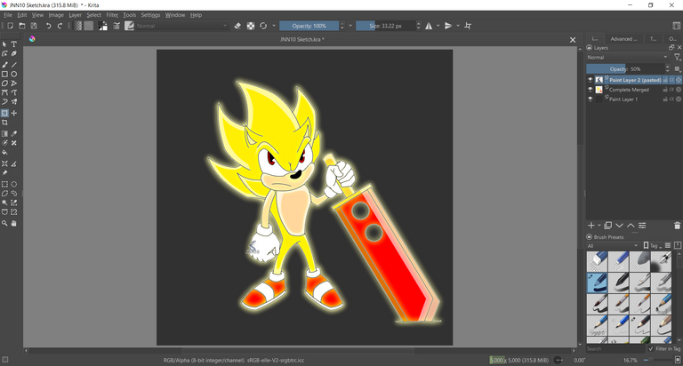The image size is (683, 366).
Task: Select the Text tool
Action: tap(14, 44)
